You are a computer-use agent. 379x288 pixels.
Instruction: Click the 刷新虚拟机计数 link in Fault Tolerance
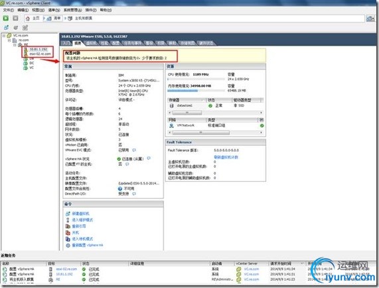pyautogui.click(x=226, y=157)
